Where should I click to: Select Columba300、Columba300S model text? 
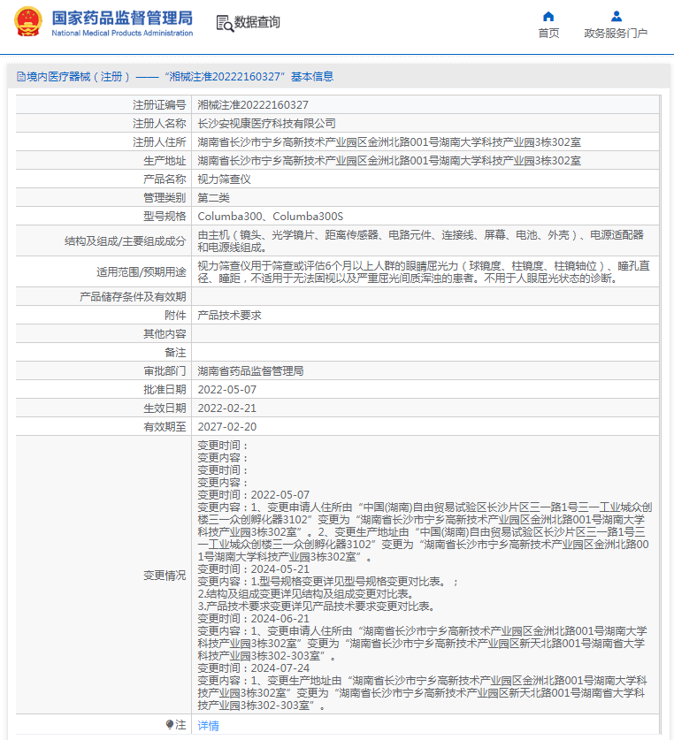click(270, 216)
